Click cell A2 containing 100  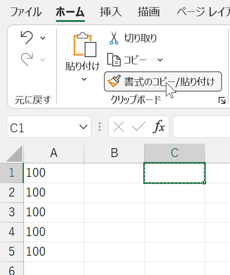[54, 193]
